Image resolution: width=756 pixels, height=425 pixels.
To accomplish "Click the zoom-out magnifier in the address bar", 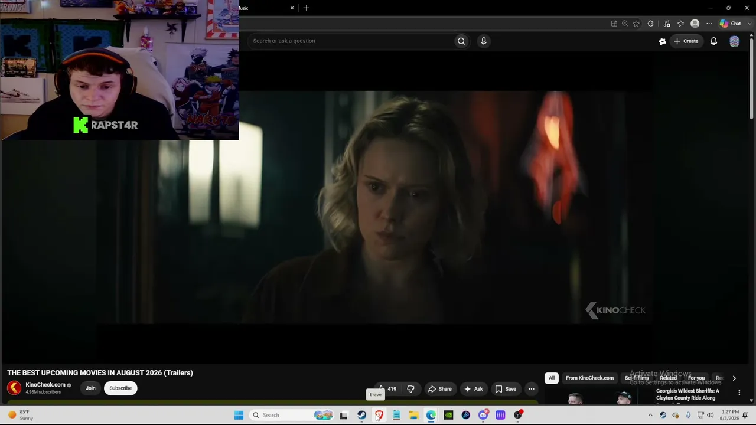I will click(x=625, y=24).
